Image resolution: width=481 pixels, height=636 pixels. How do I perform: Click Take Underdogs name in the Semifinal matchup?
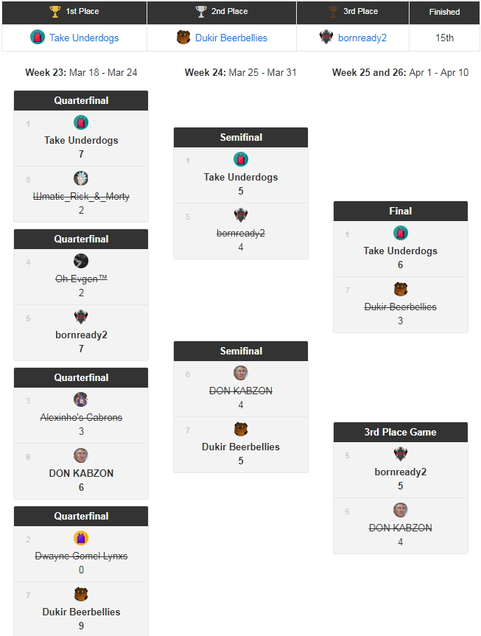(241, 177)
